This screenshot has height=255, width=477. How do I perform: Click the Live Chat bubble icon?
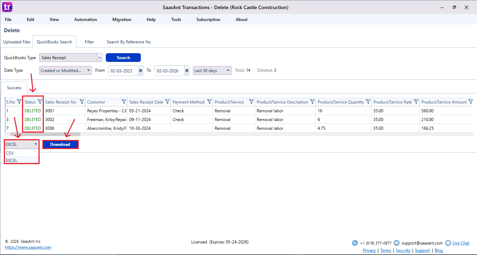point(448,243)
